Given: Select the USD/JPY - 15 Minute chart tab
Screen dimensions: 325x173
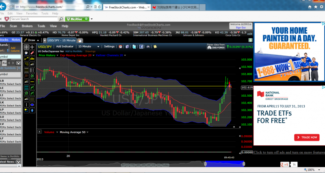Looking at the screenshot, I should click(62, 40).
